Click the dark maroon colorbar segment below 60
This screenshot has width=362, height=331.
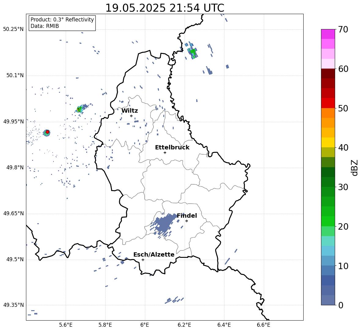[328, 73]
